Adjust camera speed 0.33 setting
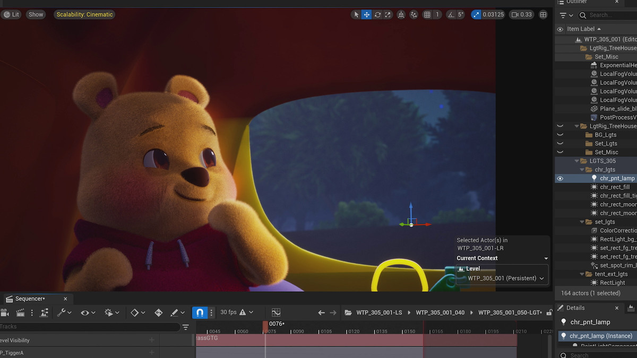The height and width of the screenshot is (358, 637). [x=521, y=14]
